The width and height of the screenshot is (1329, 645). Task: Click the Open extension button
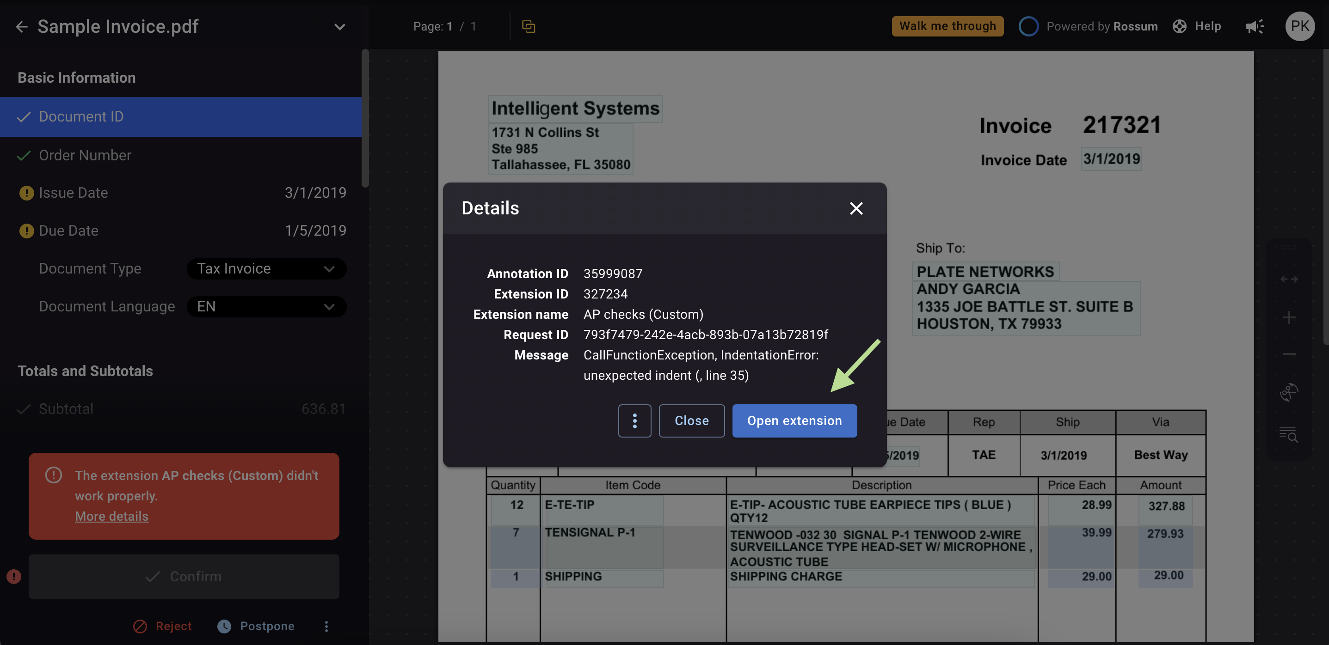tap(794, 421)
